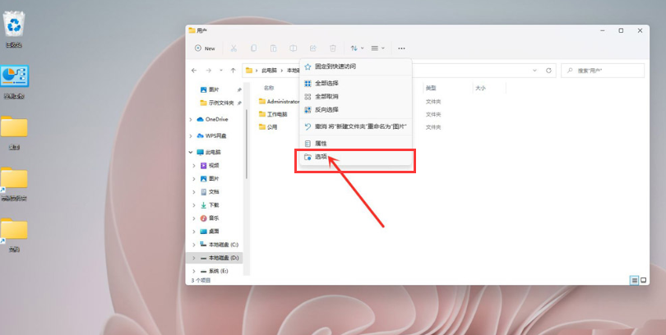The width and height of the screenshot is (666, 335).
Task: Click the New button in toolbar
Action: (205, 48)
